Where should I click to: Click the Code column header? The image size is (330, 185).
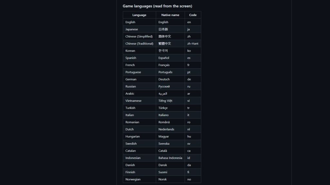[193, 15]
